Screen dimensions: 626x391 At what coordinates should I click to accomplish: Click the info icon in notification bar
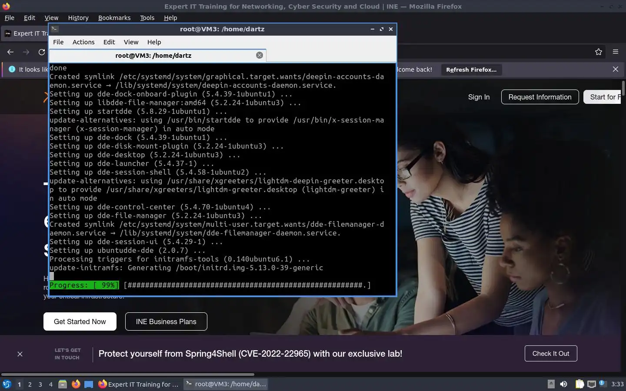pos(12,70)
